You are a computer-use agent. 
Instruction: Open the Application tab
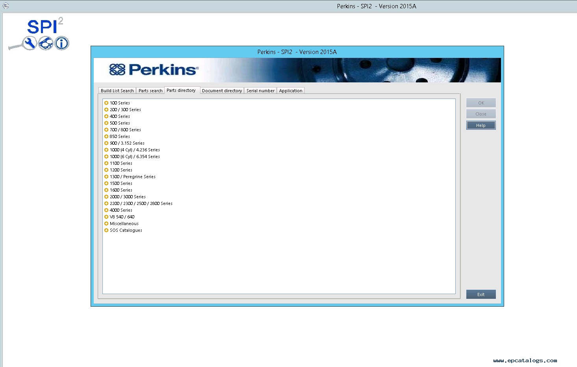click(x=291, y=91)
